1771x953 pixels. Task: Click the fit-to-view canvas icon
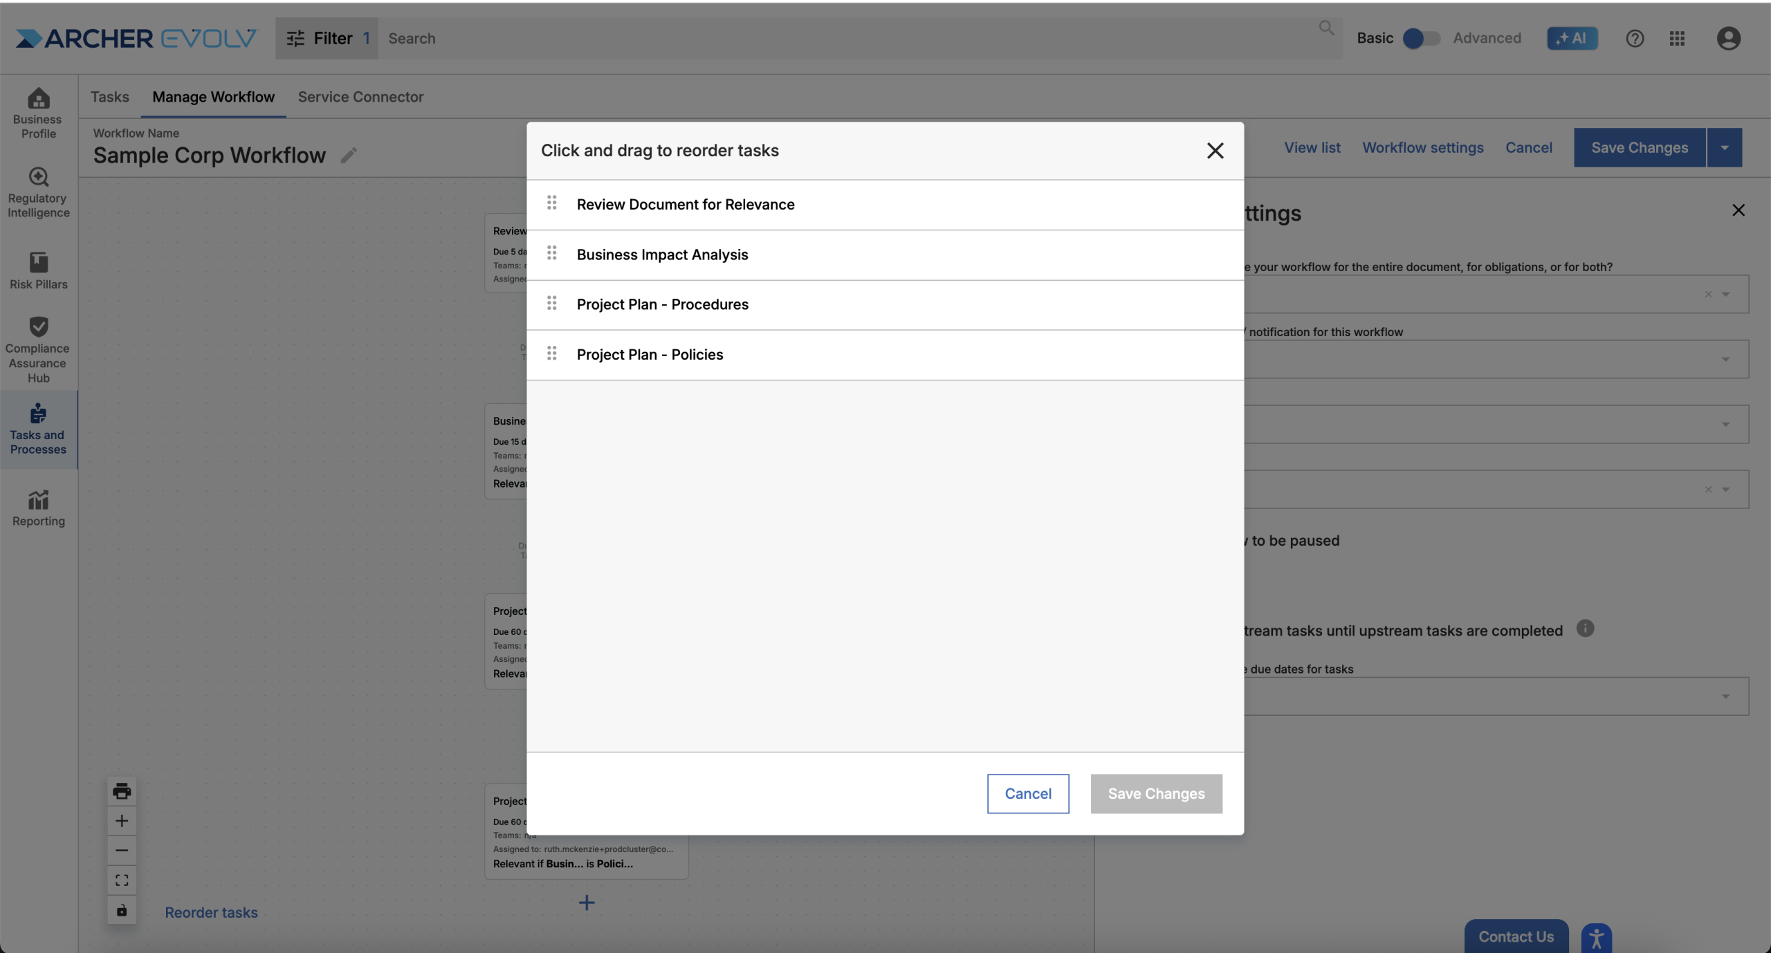point(122,880)
